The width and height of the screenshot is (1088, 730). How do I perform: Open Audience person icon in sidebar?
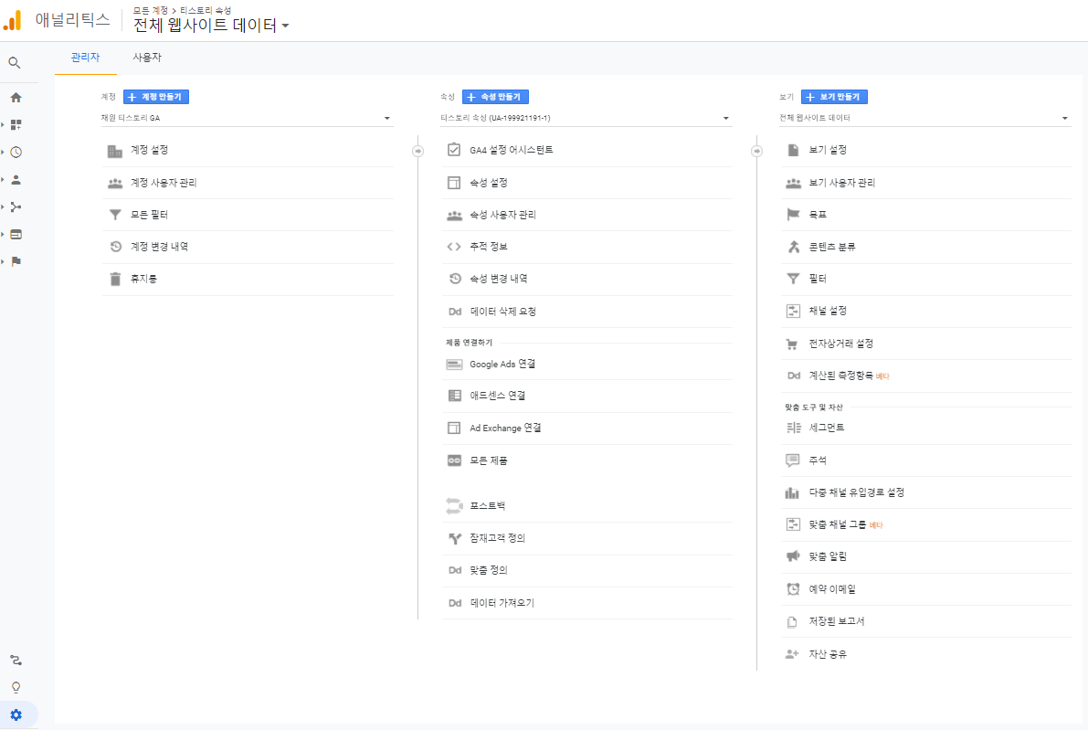[16, 180]
